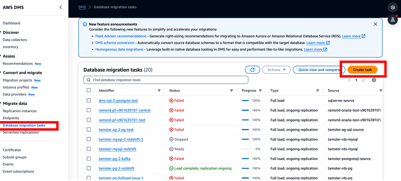Click Quick view and compare button

click(x=319, y=70)
